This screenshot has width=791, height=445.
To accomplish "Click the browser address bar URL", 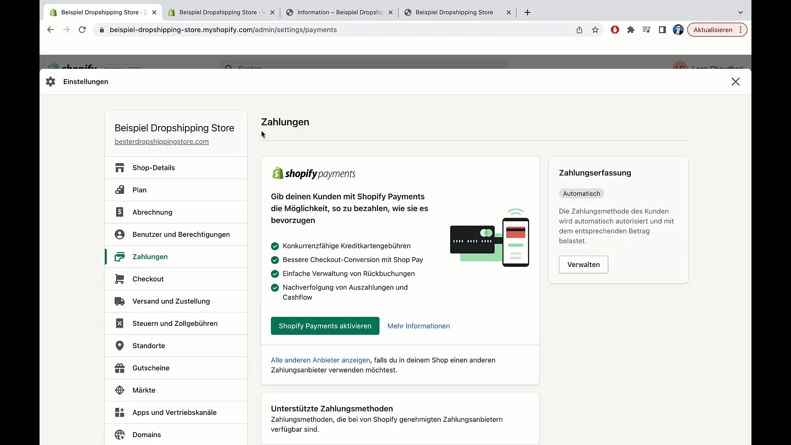I will pos(223,30).
